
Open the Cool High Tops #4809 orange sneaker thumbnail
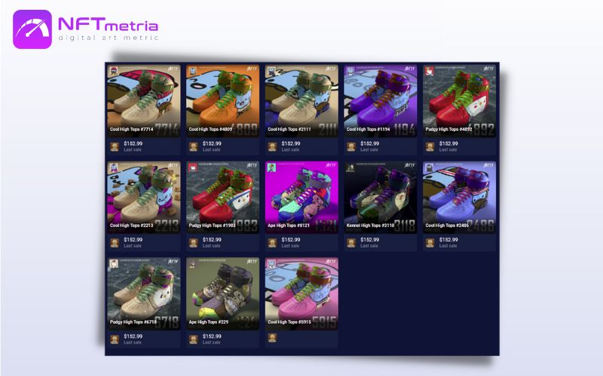point(222,101)
